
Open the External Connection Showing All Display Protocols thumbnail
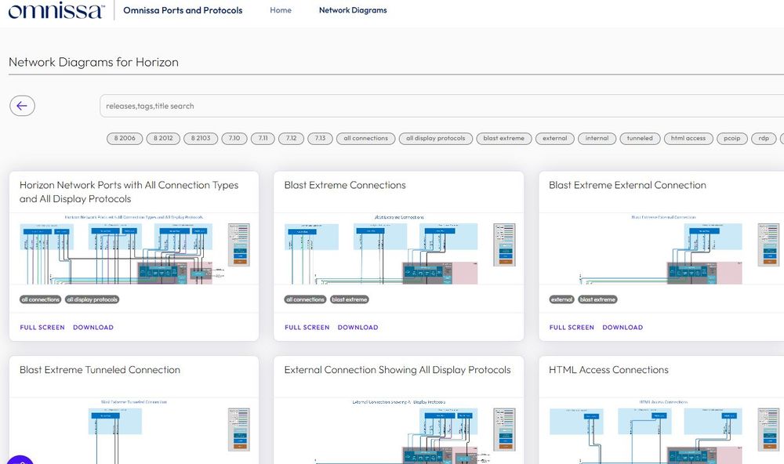tap(398, 431)
